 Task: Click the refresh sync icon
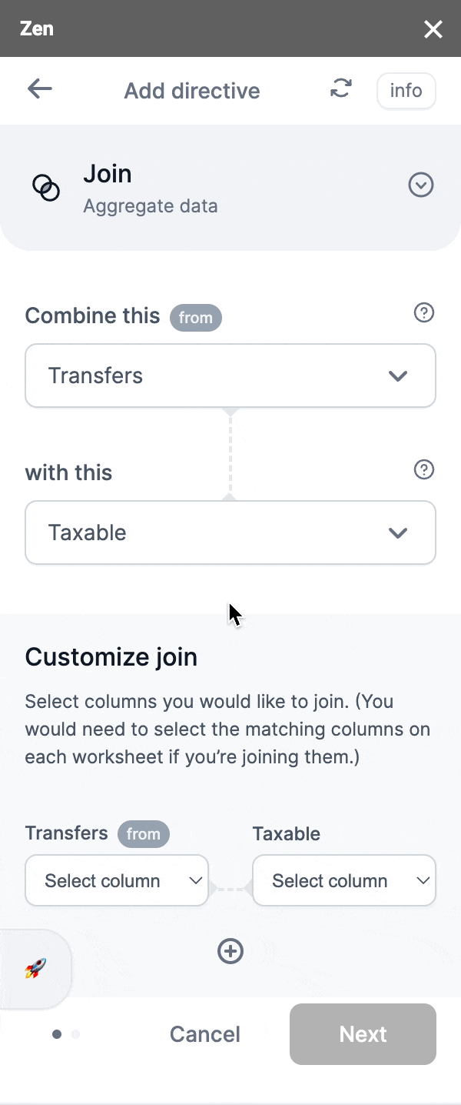[340, 88]
